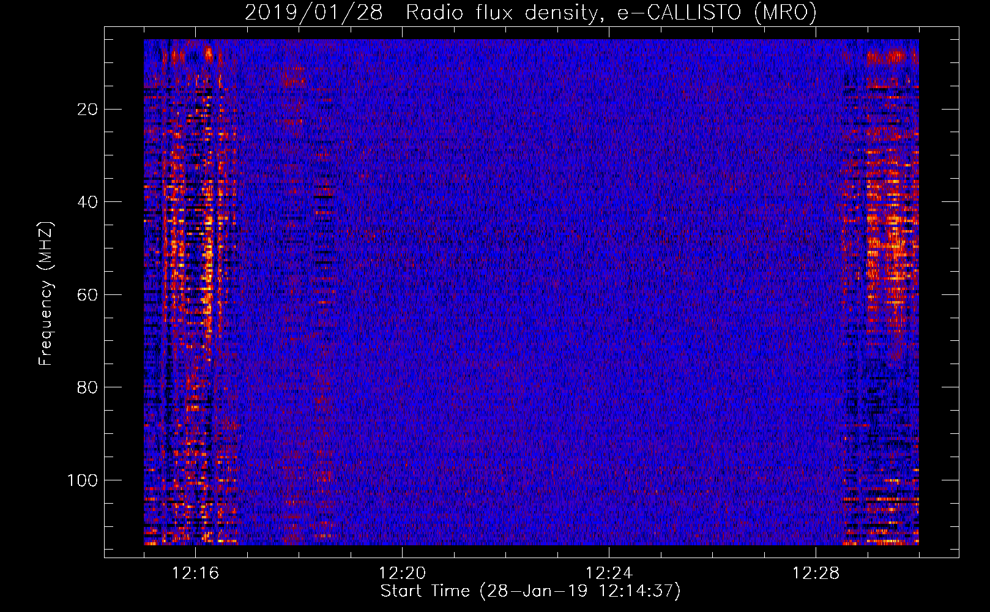Click the 100 MHz frequency tick label

(x=83, y=480)
